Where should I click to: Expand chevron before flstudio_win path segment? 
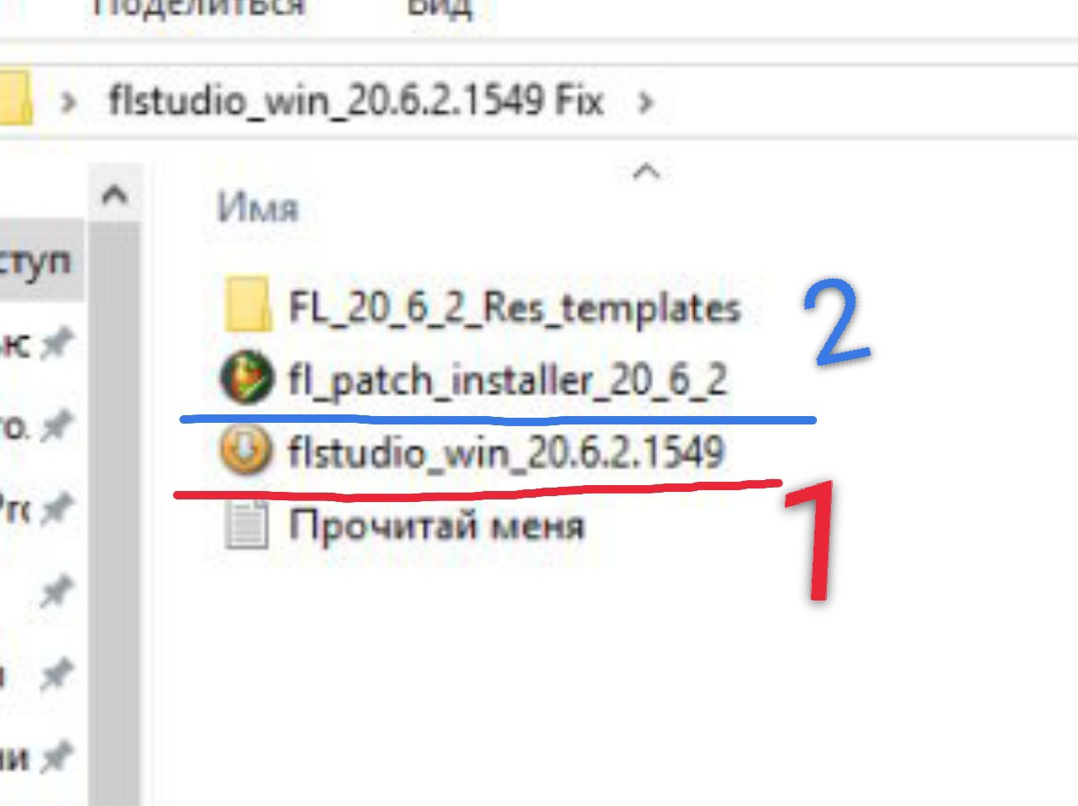pyautogui.click(x=69, y=103)
